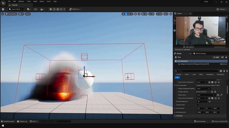The image size is (229, 128).
Task: Open the property matrix grid icon
Action: (x=221, y=71)
